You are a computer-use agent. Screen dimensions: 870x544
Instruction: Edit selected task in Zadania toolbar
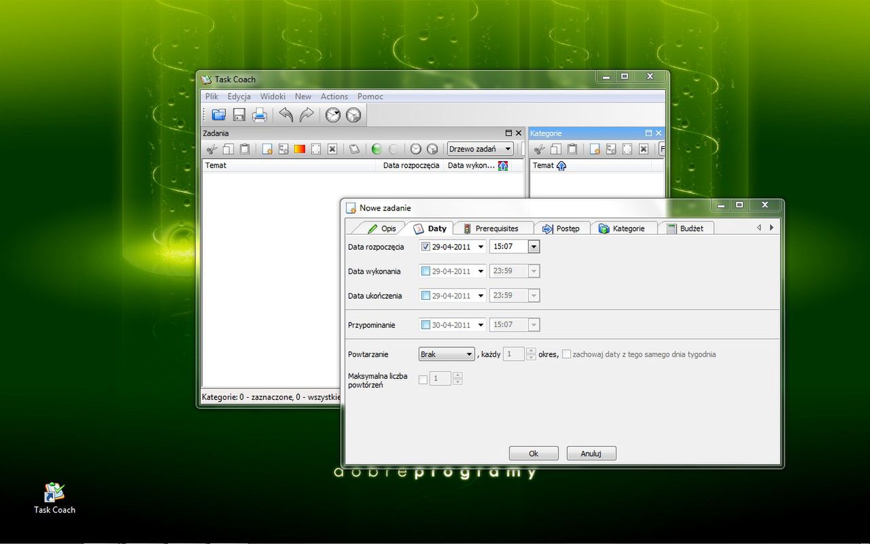click(x=316, y=149)
